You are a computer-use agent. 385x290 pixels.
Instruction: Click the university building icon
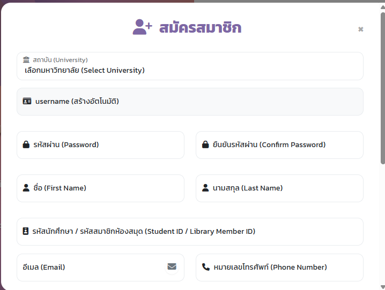click(26, 59)
